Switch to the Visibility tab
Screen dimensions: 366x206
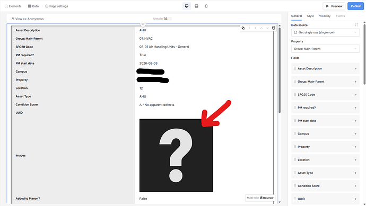[325, 16]
